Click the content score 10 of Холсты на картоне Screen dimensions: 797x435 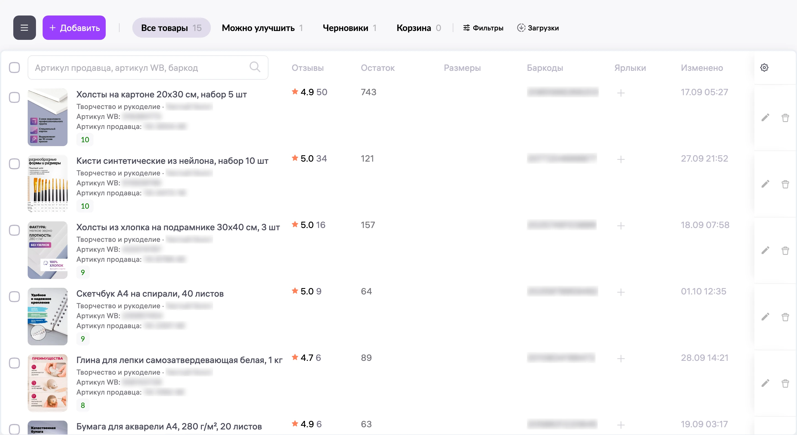(x=85, y=139)
